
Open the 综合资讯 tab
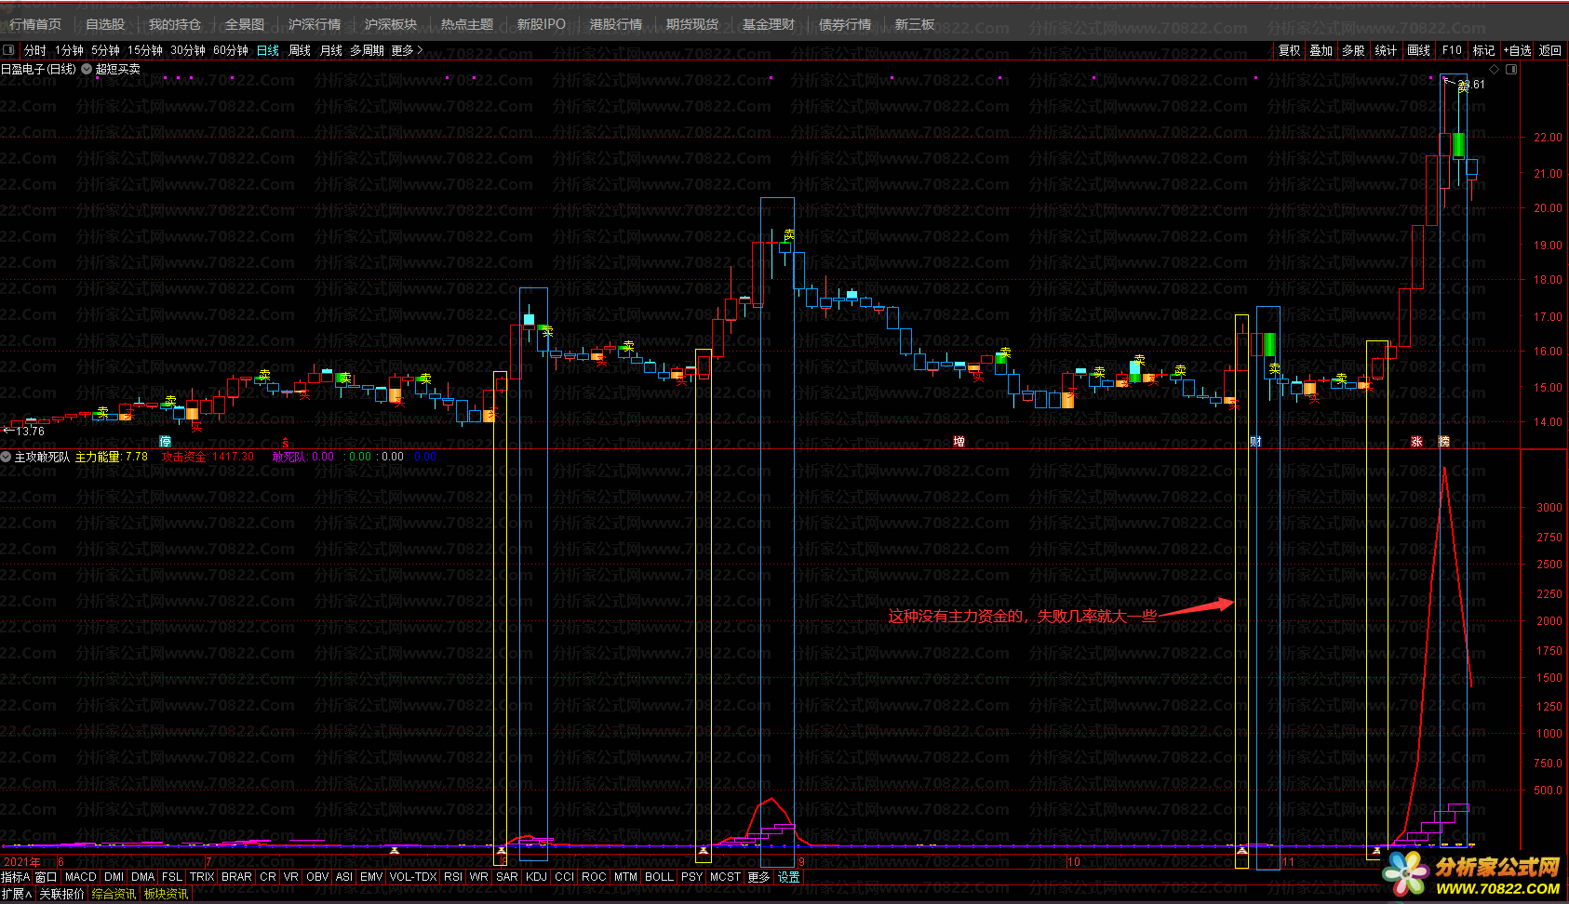tap(114, 894)
